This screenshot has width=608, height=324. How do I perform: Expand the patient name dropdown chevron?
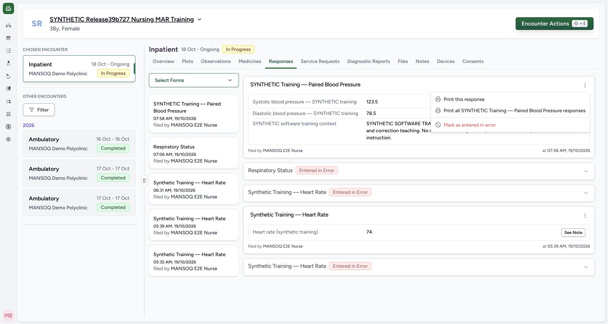199,19
